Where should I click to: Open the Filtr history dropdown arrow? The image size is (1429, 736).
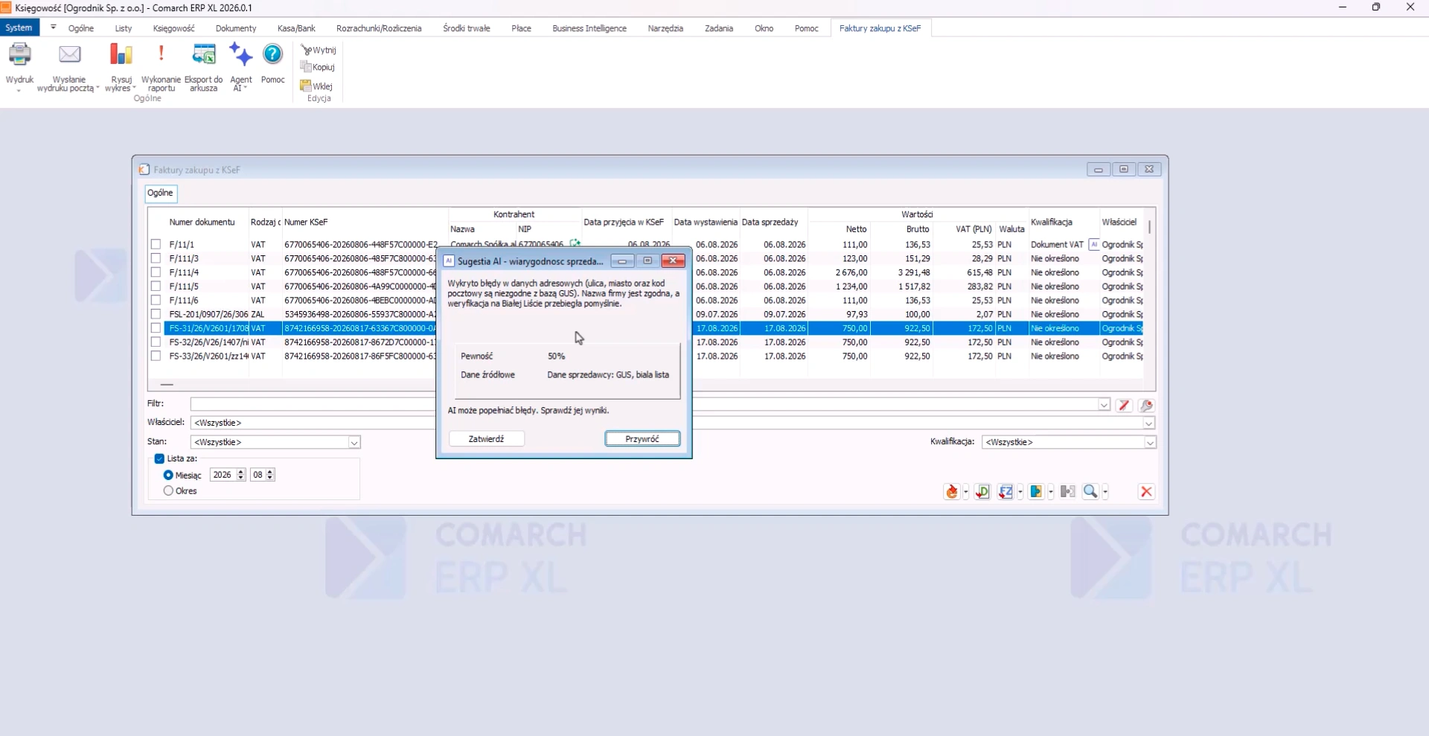[1104, 405]
